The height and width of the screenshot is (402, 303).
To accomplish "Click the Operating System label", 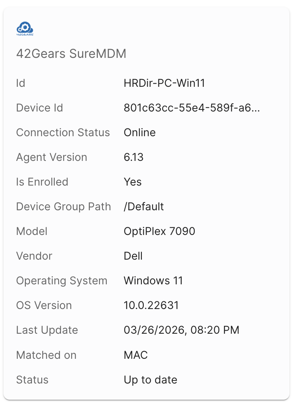I will tap(62, 281).
